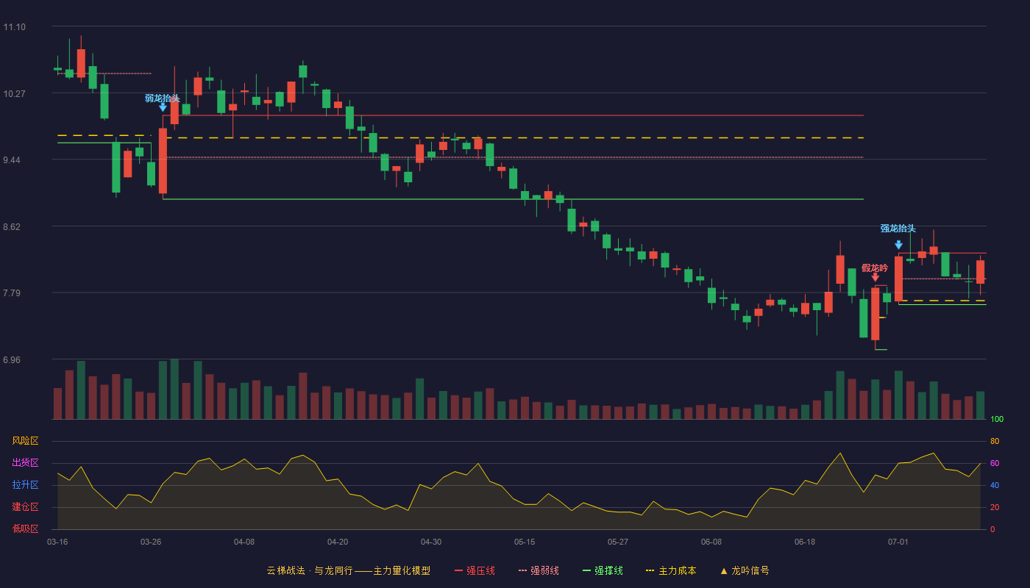Click the magenta 60 indicator axis value
1030x588 pixels.
(995, 463)
